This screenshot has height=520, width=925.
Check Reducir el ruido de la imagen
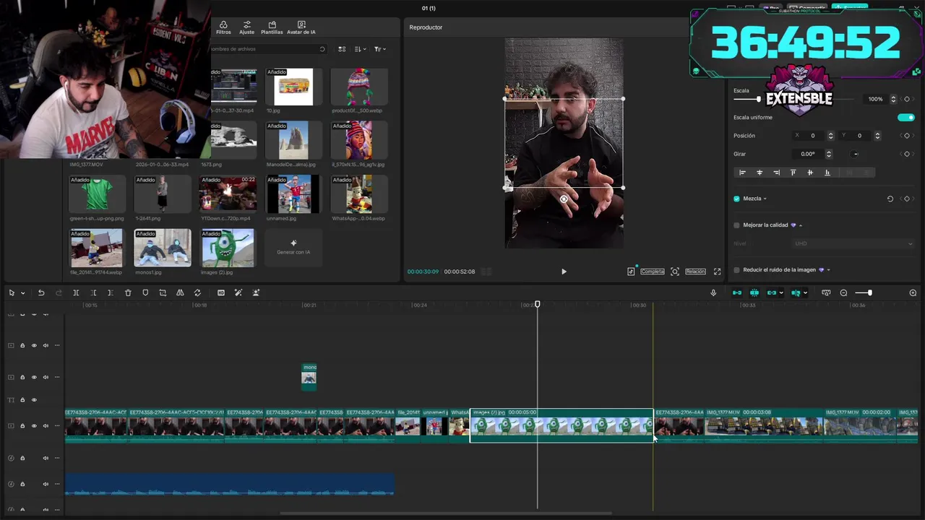736,270
